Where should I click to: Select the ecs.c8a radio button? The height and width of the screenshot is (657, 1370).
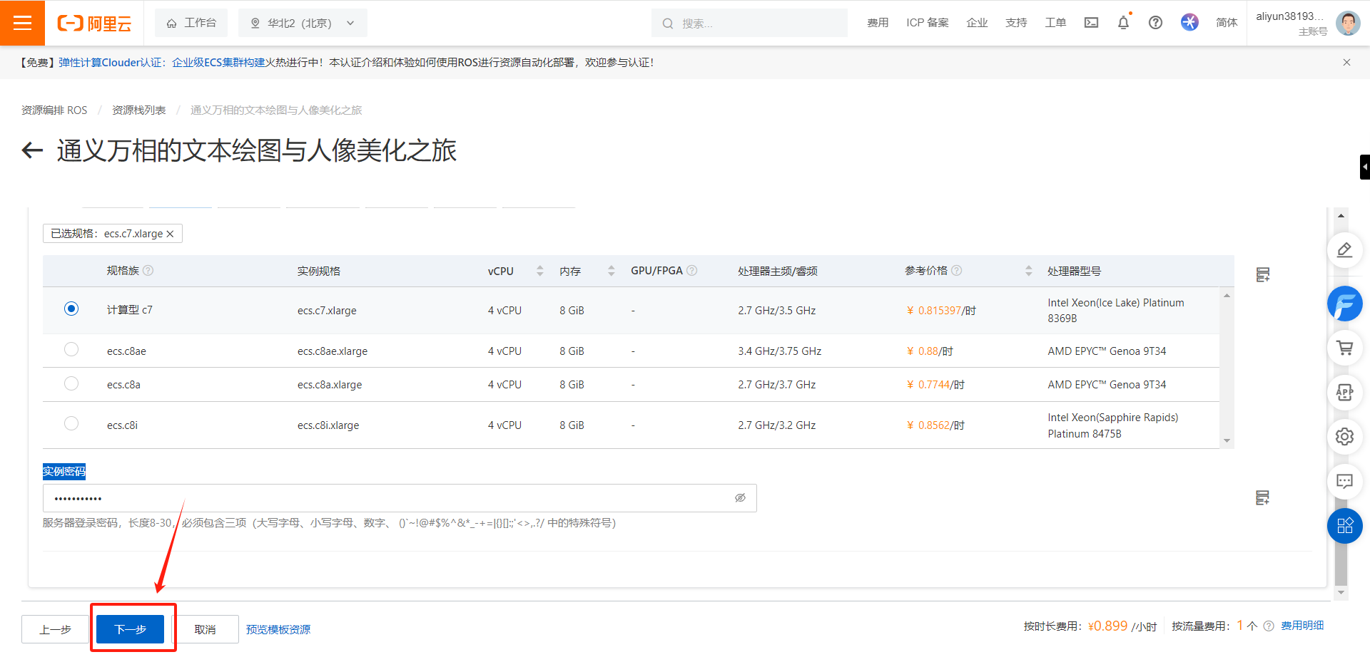coord(71,383)
